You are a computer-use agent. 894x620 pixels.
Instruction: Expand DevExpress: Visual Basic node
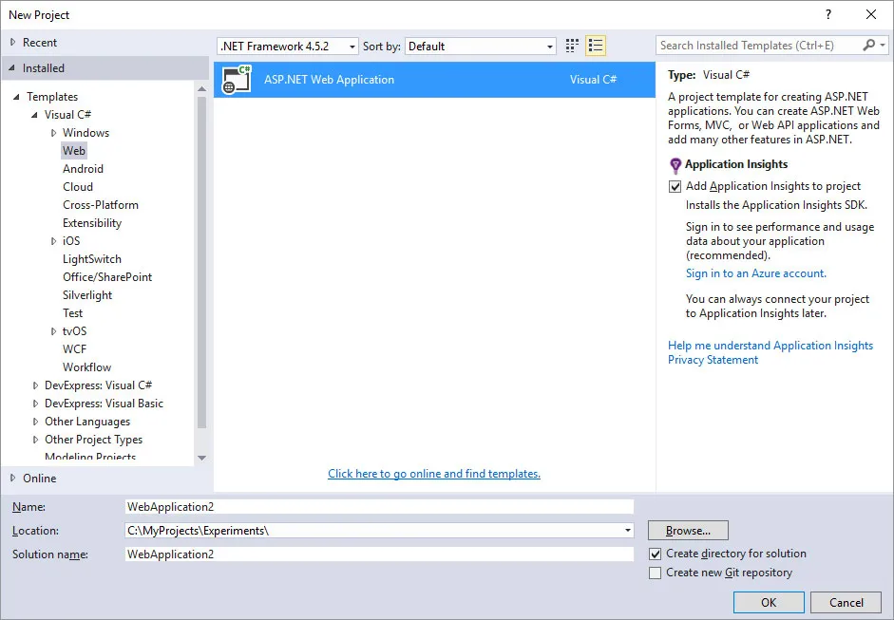click(35, 404)
